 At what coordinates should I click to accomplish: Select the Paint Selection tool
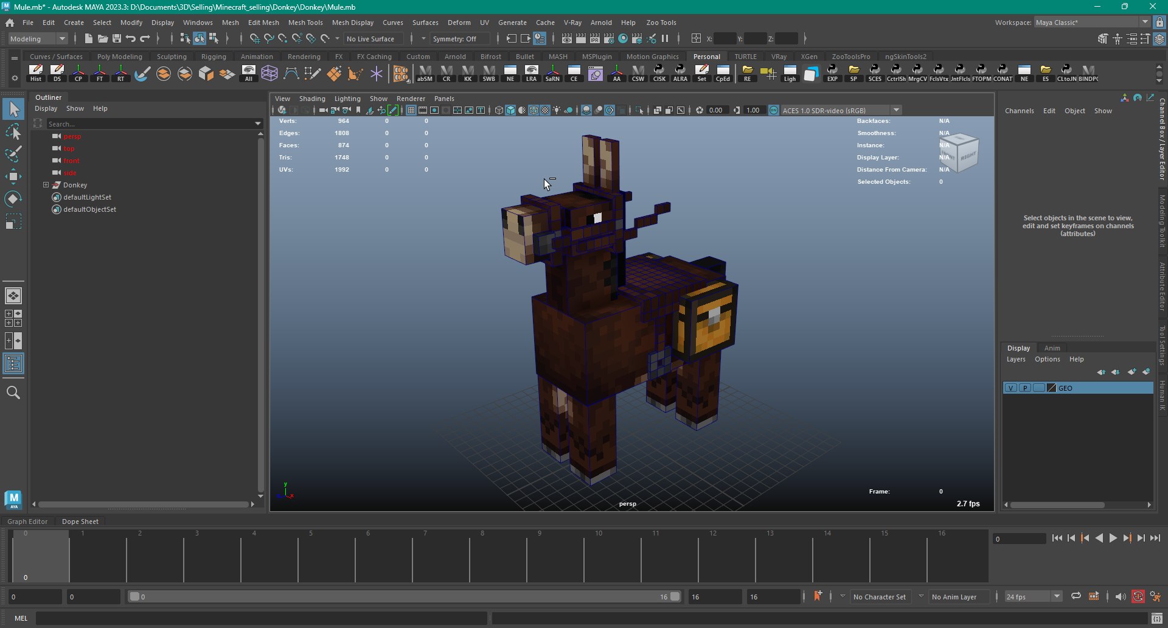point(13,154)
